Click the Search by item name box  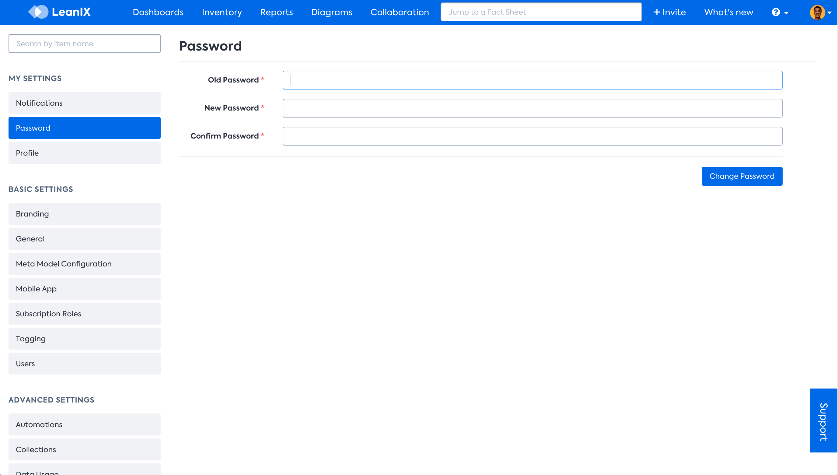pos(84,43)
